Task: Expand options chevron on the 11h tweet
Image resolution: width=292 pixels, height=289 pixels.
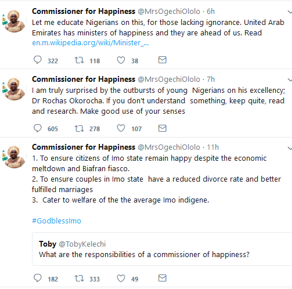Action: pos(290,149)
